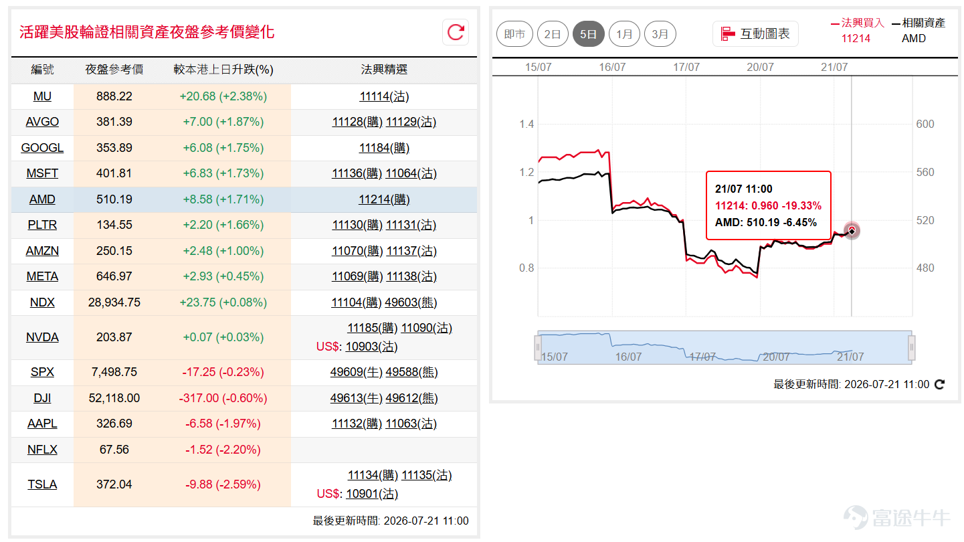
Task: Toggle the 相關資產 AMD legend series
Action: (x=919, y=31)
